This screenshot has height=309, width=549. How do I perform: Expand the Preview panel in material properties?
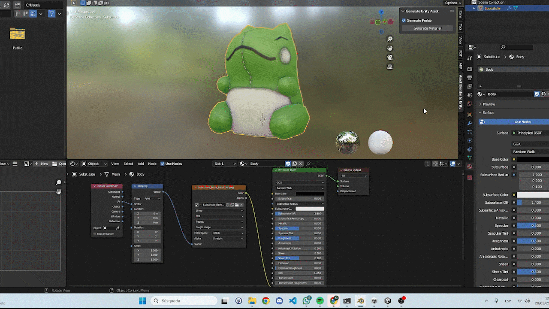click(x=489, y=104)
